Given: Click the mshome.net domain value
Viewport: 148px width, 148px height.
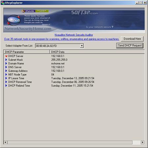Looking at the screenshot, I should 58,64.
